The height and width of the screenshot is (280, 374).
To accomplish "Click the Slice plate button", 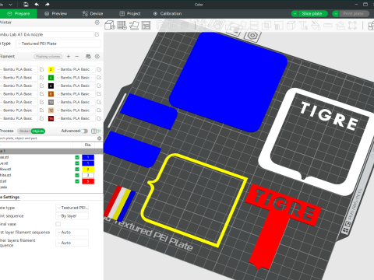I will point(312,14).
